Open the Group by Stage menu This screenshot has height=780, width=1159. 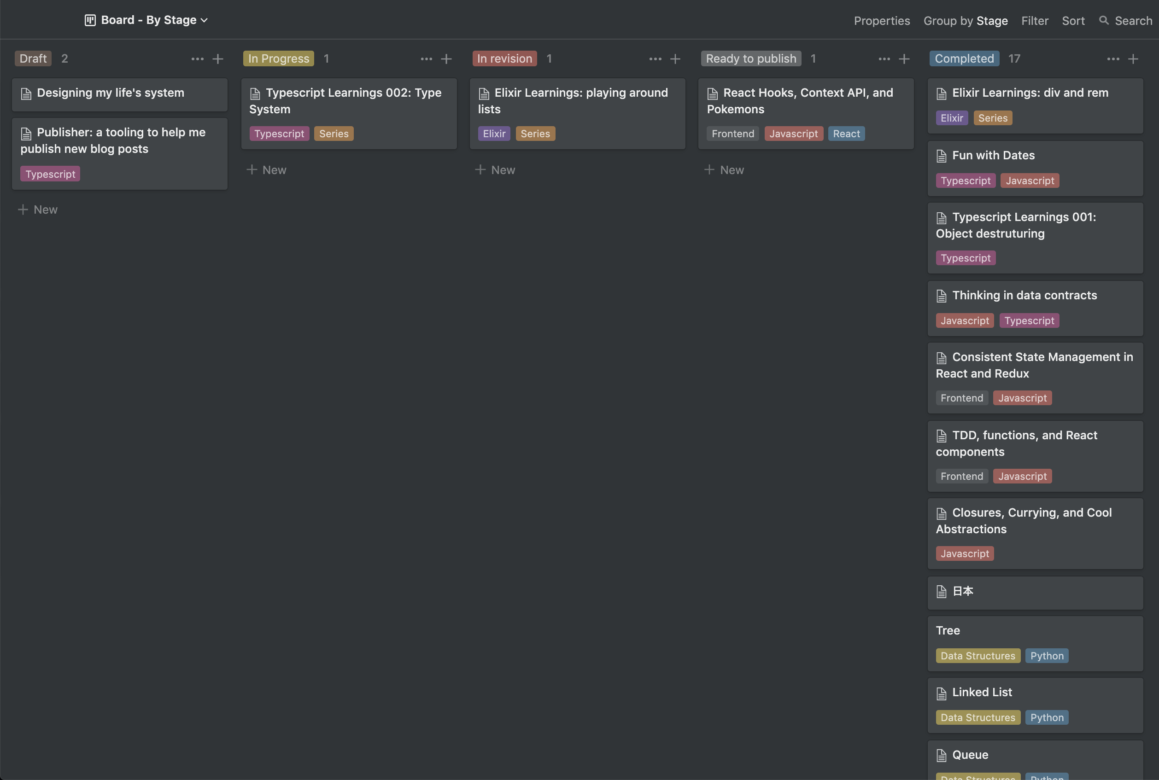click(x=965, y=20)
